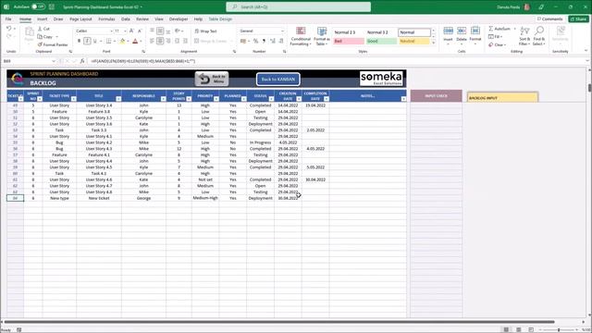Toggle Middle Align vertical alignment

pyautogui.click(x=160, y=31)
